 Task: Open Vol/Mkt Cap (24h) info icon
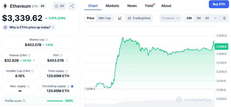[32, 71]
